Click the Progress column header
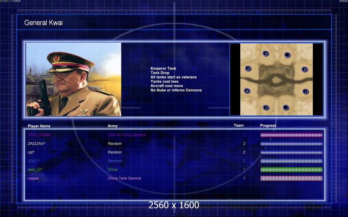 pyautogui.click(x=268, y=125)
